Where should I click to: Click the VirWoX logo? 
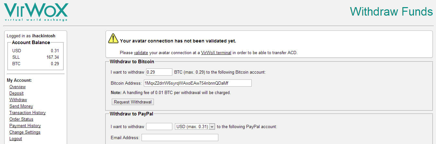36,12
